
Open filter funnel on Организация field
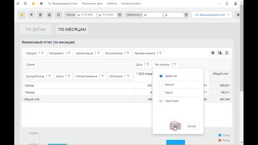(98, 53)
